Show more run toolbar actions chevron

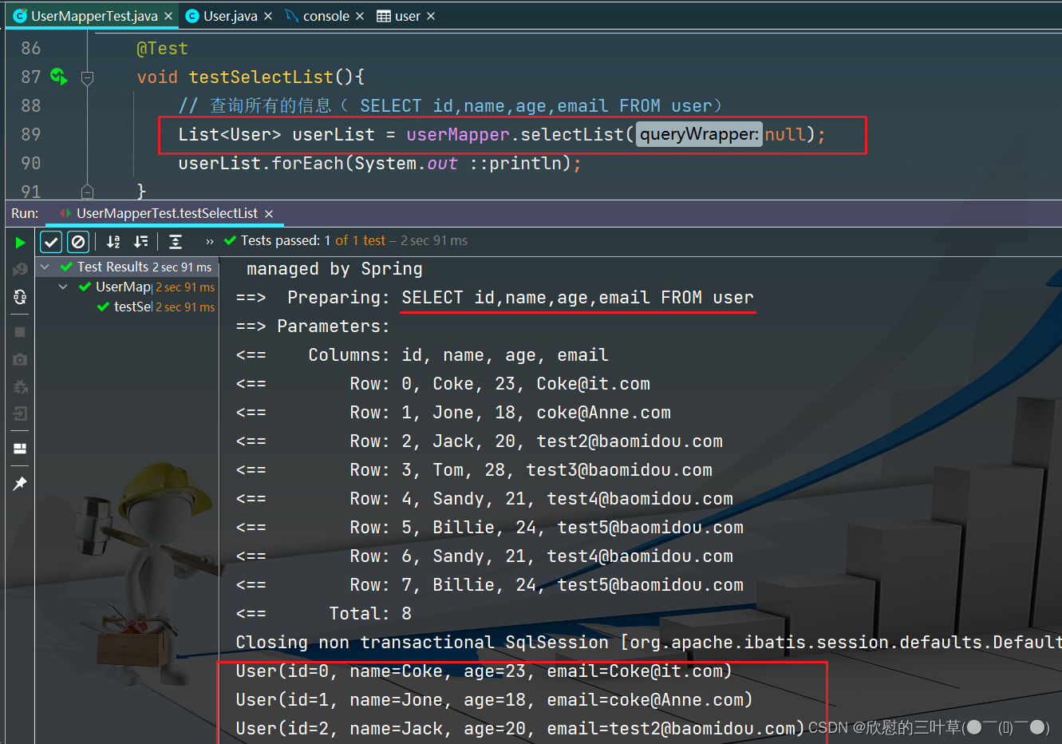tap(210, 242)
